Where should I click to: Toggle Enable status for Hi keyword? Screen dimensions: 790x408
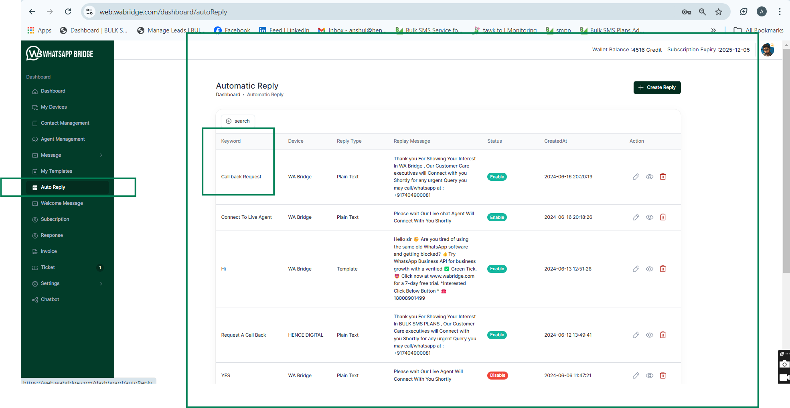pyautogui.click(x=497, y=269)
